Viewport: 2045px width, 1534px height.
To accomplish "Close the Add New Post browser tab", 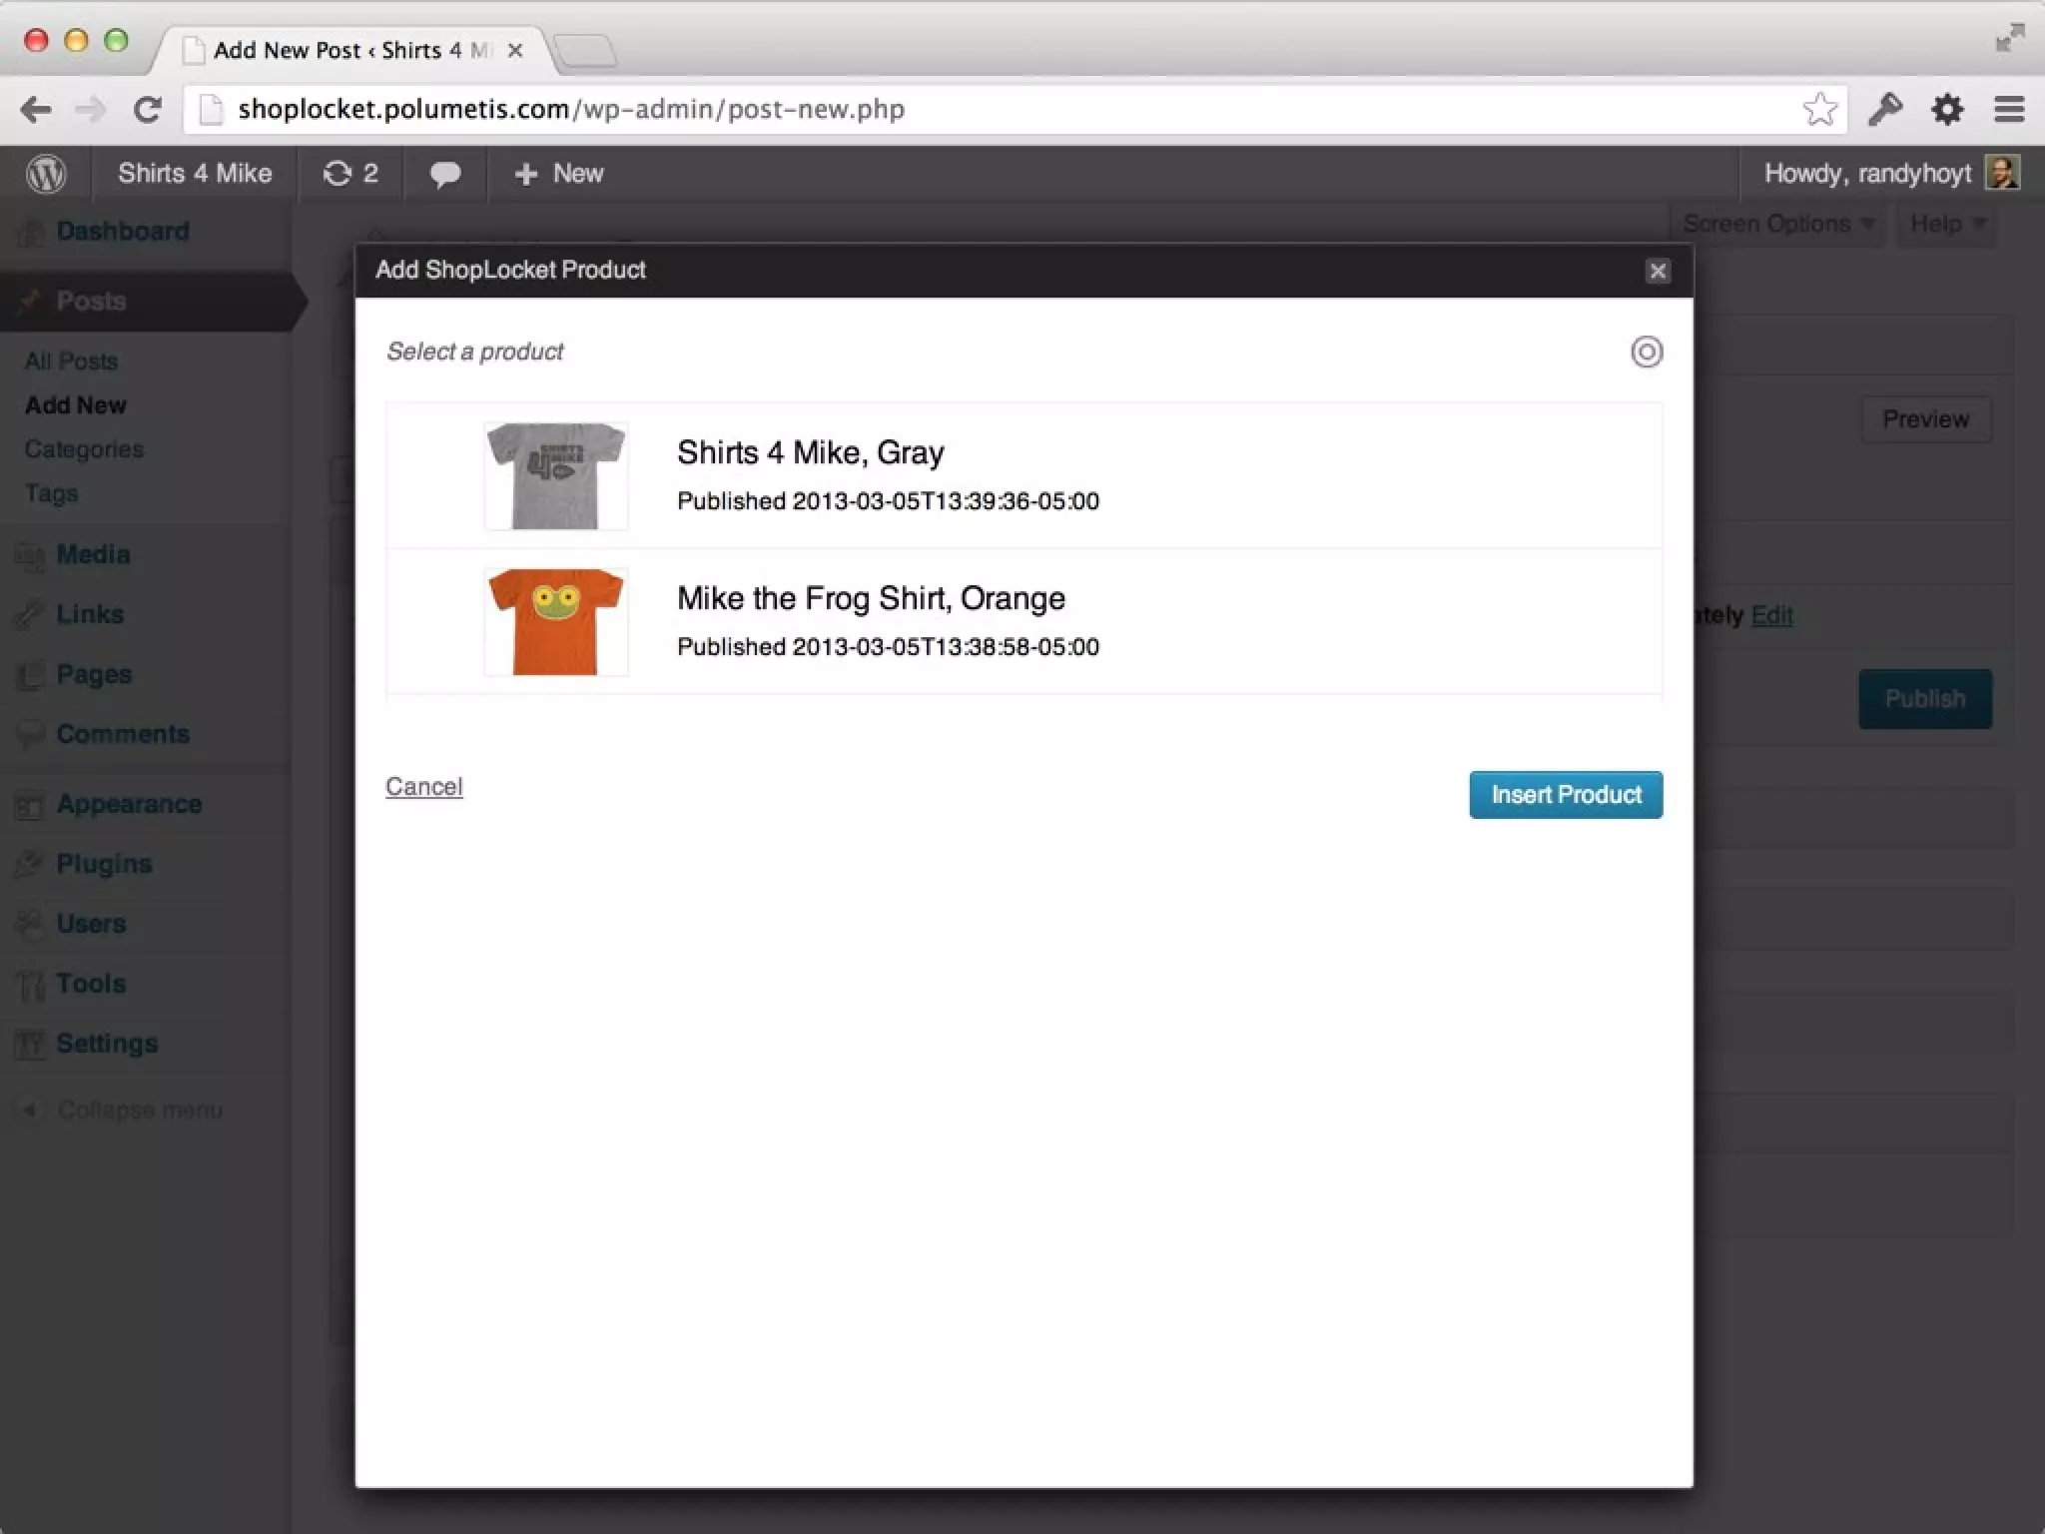I will click(x=515, y=51).
